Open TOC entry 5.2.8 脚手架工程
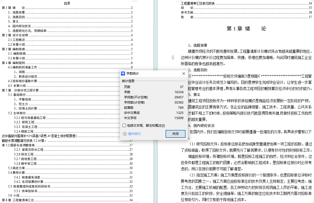 coord(73,164)
